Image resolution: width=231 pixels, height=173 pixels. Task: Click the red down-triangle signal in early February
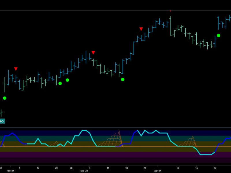click(x=16, y=69)
